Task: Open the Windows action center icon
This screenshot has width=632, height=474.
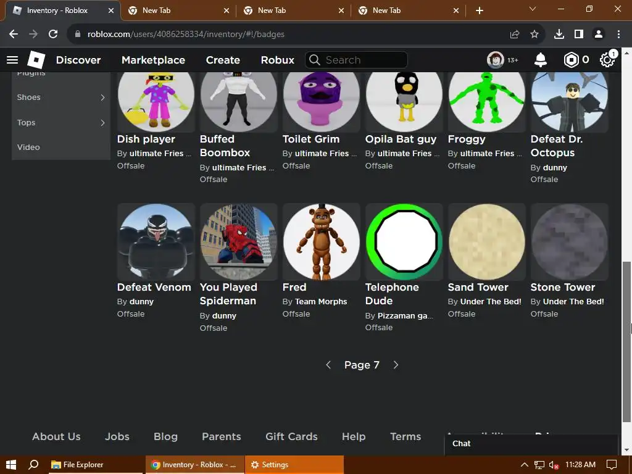Action: 612,465
